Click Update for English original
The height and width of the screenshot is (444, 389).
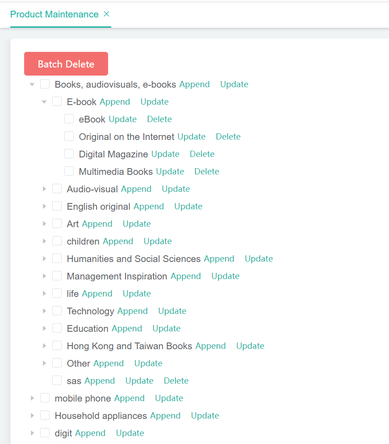188,207
